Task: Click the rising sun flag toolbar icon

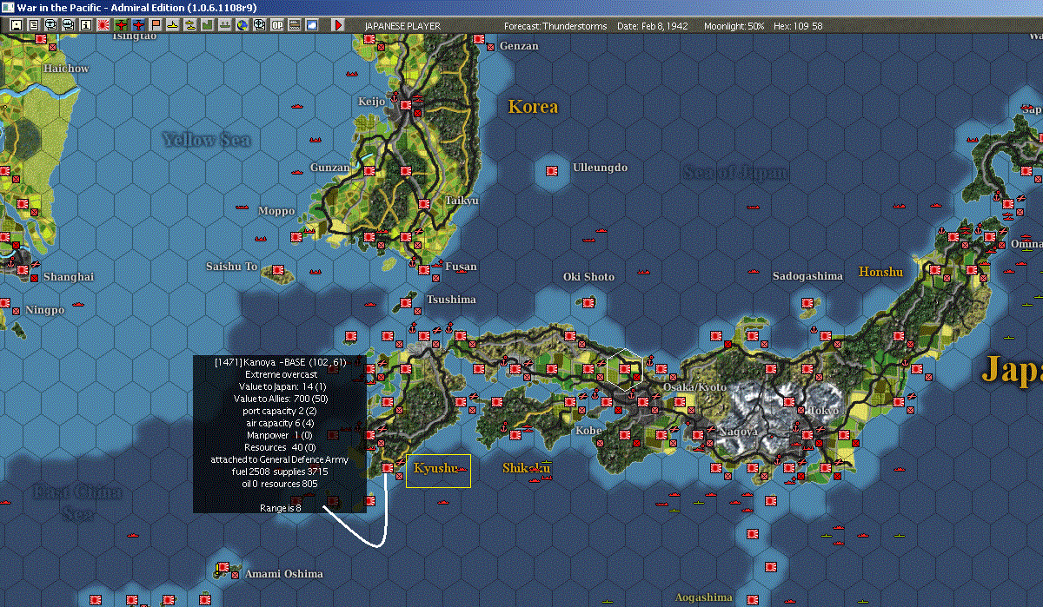Action: (103, 25)
